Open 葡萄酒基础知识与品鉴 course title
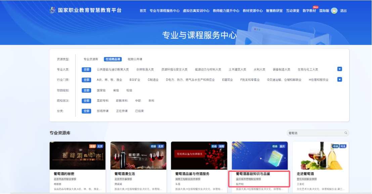 253,174
